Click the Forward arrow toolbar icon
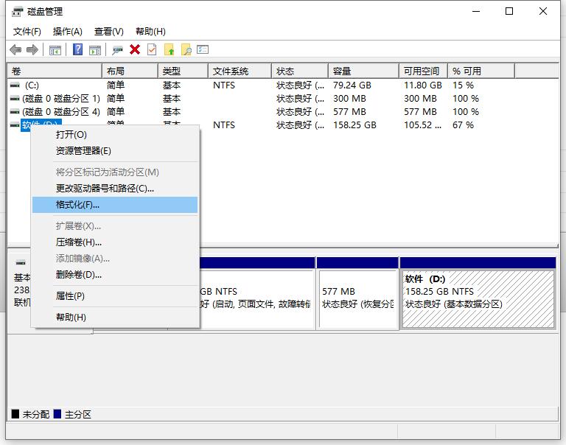 [x=32, y=49]
